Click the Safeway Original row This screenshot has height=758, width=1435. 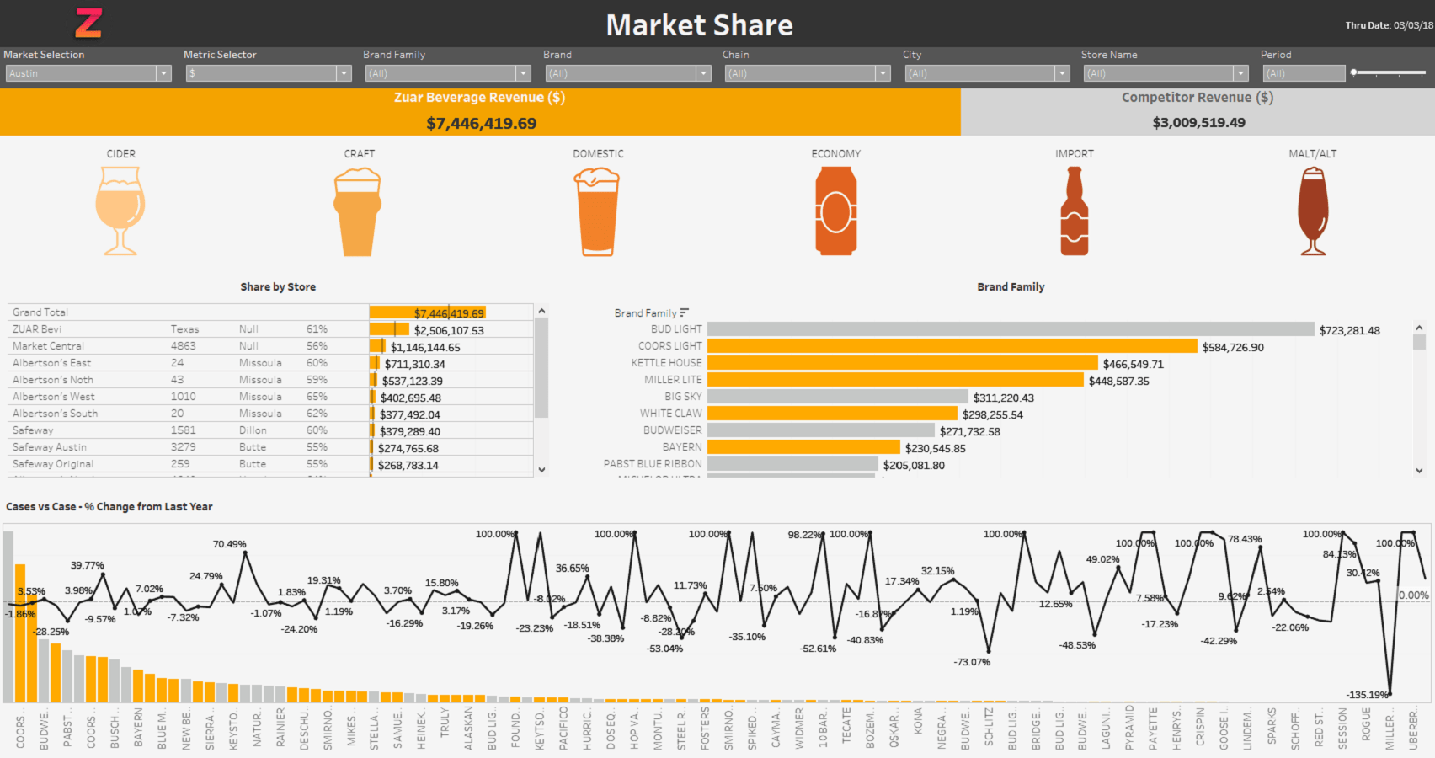(270, 464)
